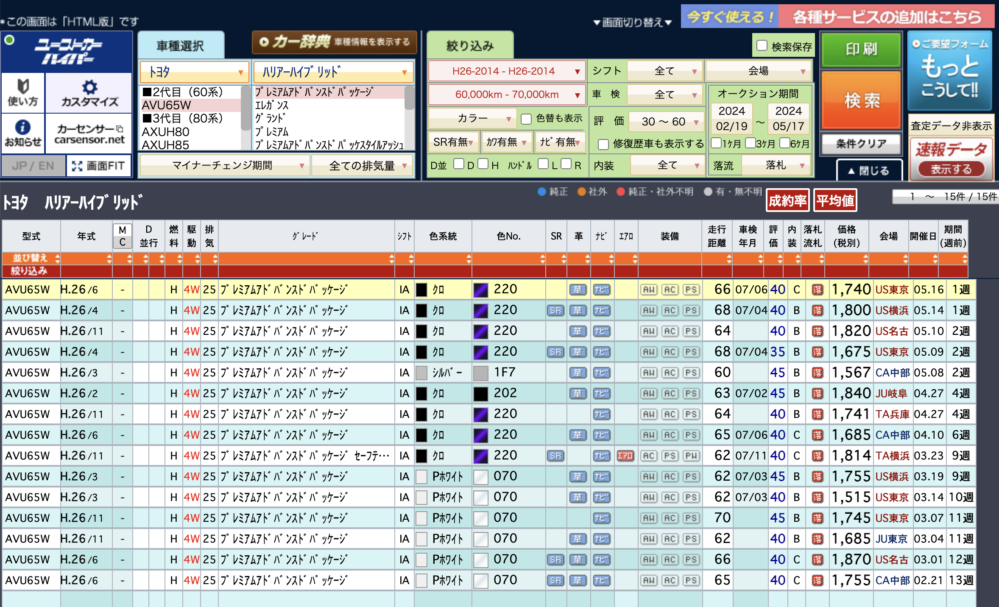Open the H26-2014 year range dropdown
Viewport: 999px width, 607px height.
click(507, 71)
